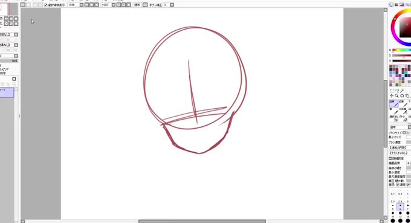Show the HSV slider panel icon

(402, 5)
